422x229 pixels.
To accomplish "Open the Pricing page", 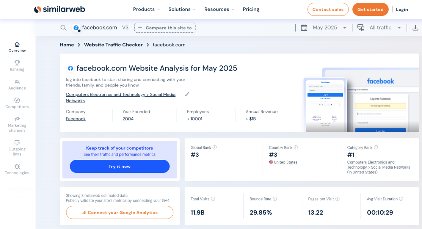I will (x=251, y=9).
